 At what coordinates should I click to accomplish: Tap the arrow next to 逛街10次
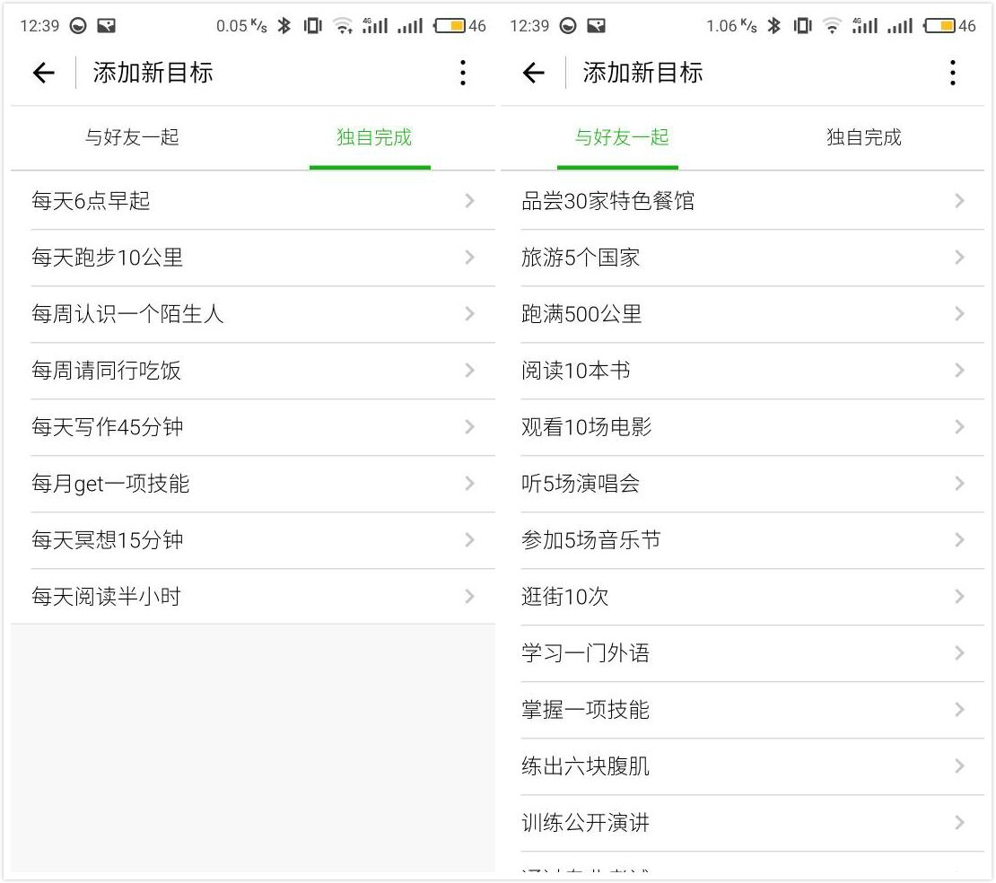click(x=959, y=597)
